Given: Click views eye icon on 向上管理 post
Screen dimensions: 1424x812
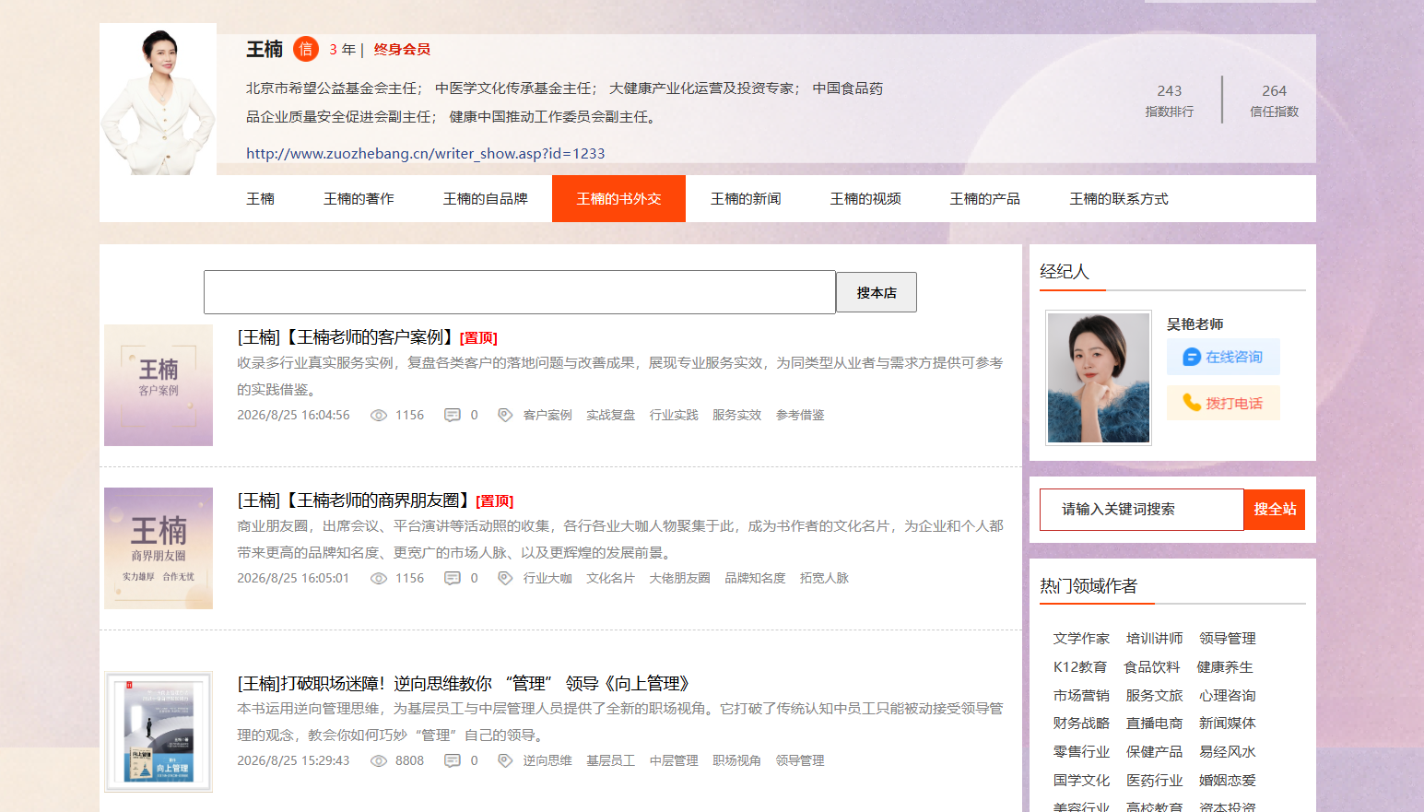Looking at the screenshot, I should [x=379, y=761].
